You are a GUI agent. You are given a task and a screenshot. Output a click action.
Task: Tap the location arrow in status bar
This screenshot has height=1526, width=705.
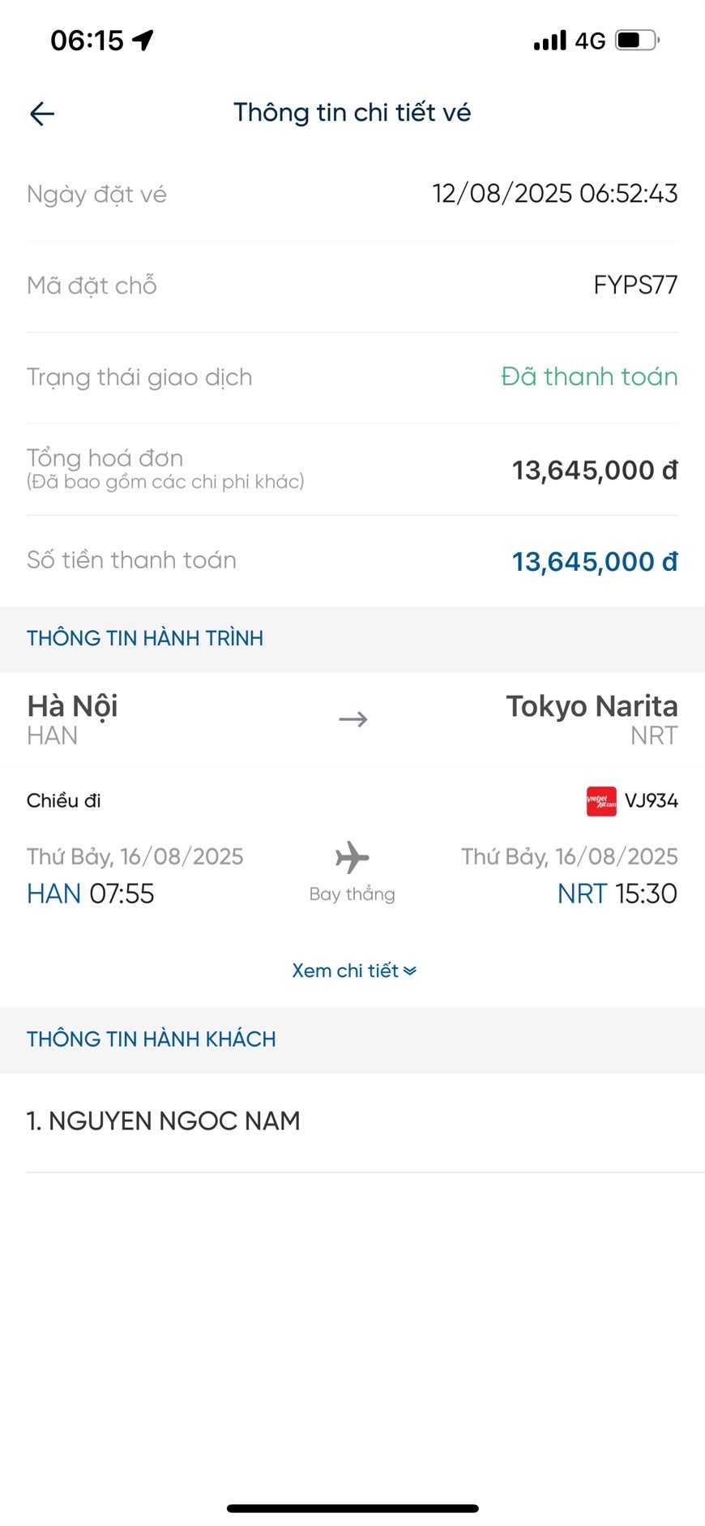coord(143,40)
